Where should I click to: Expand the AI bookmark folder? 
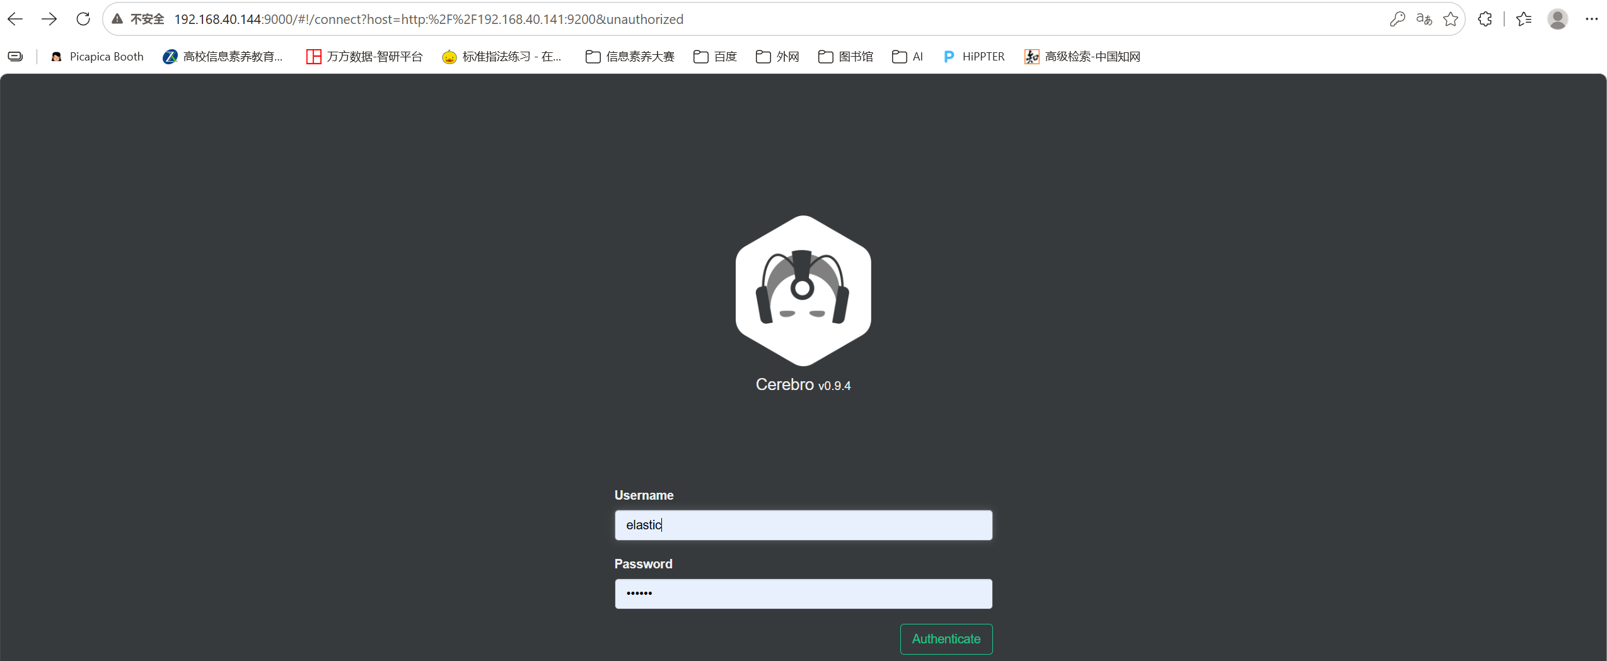click(x=907, y=57)
